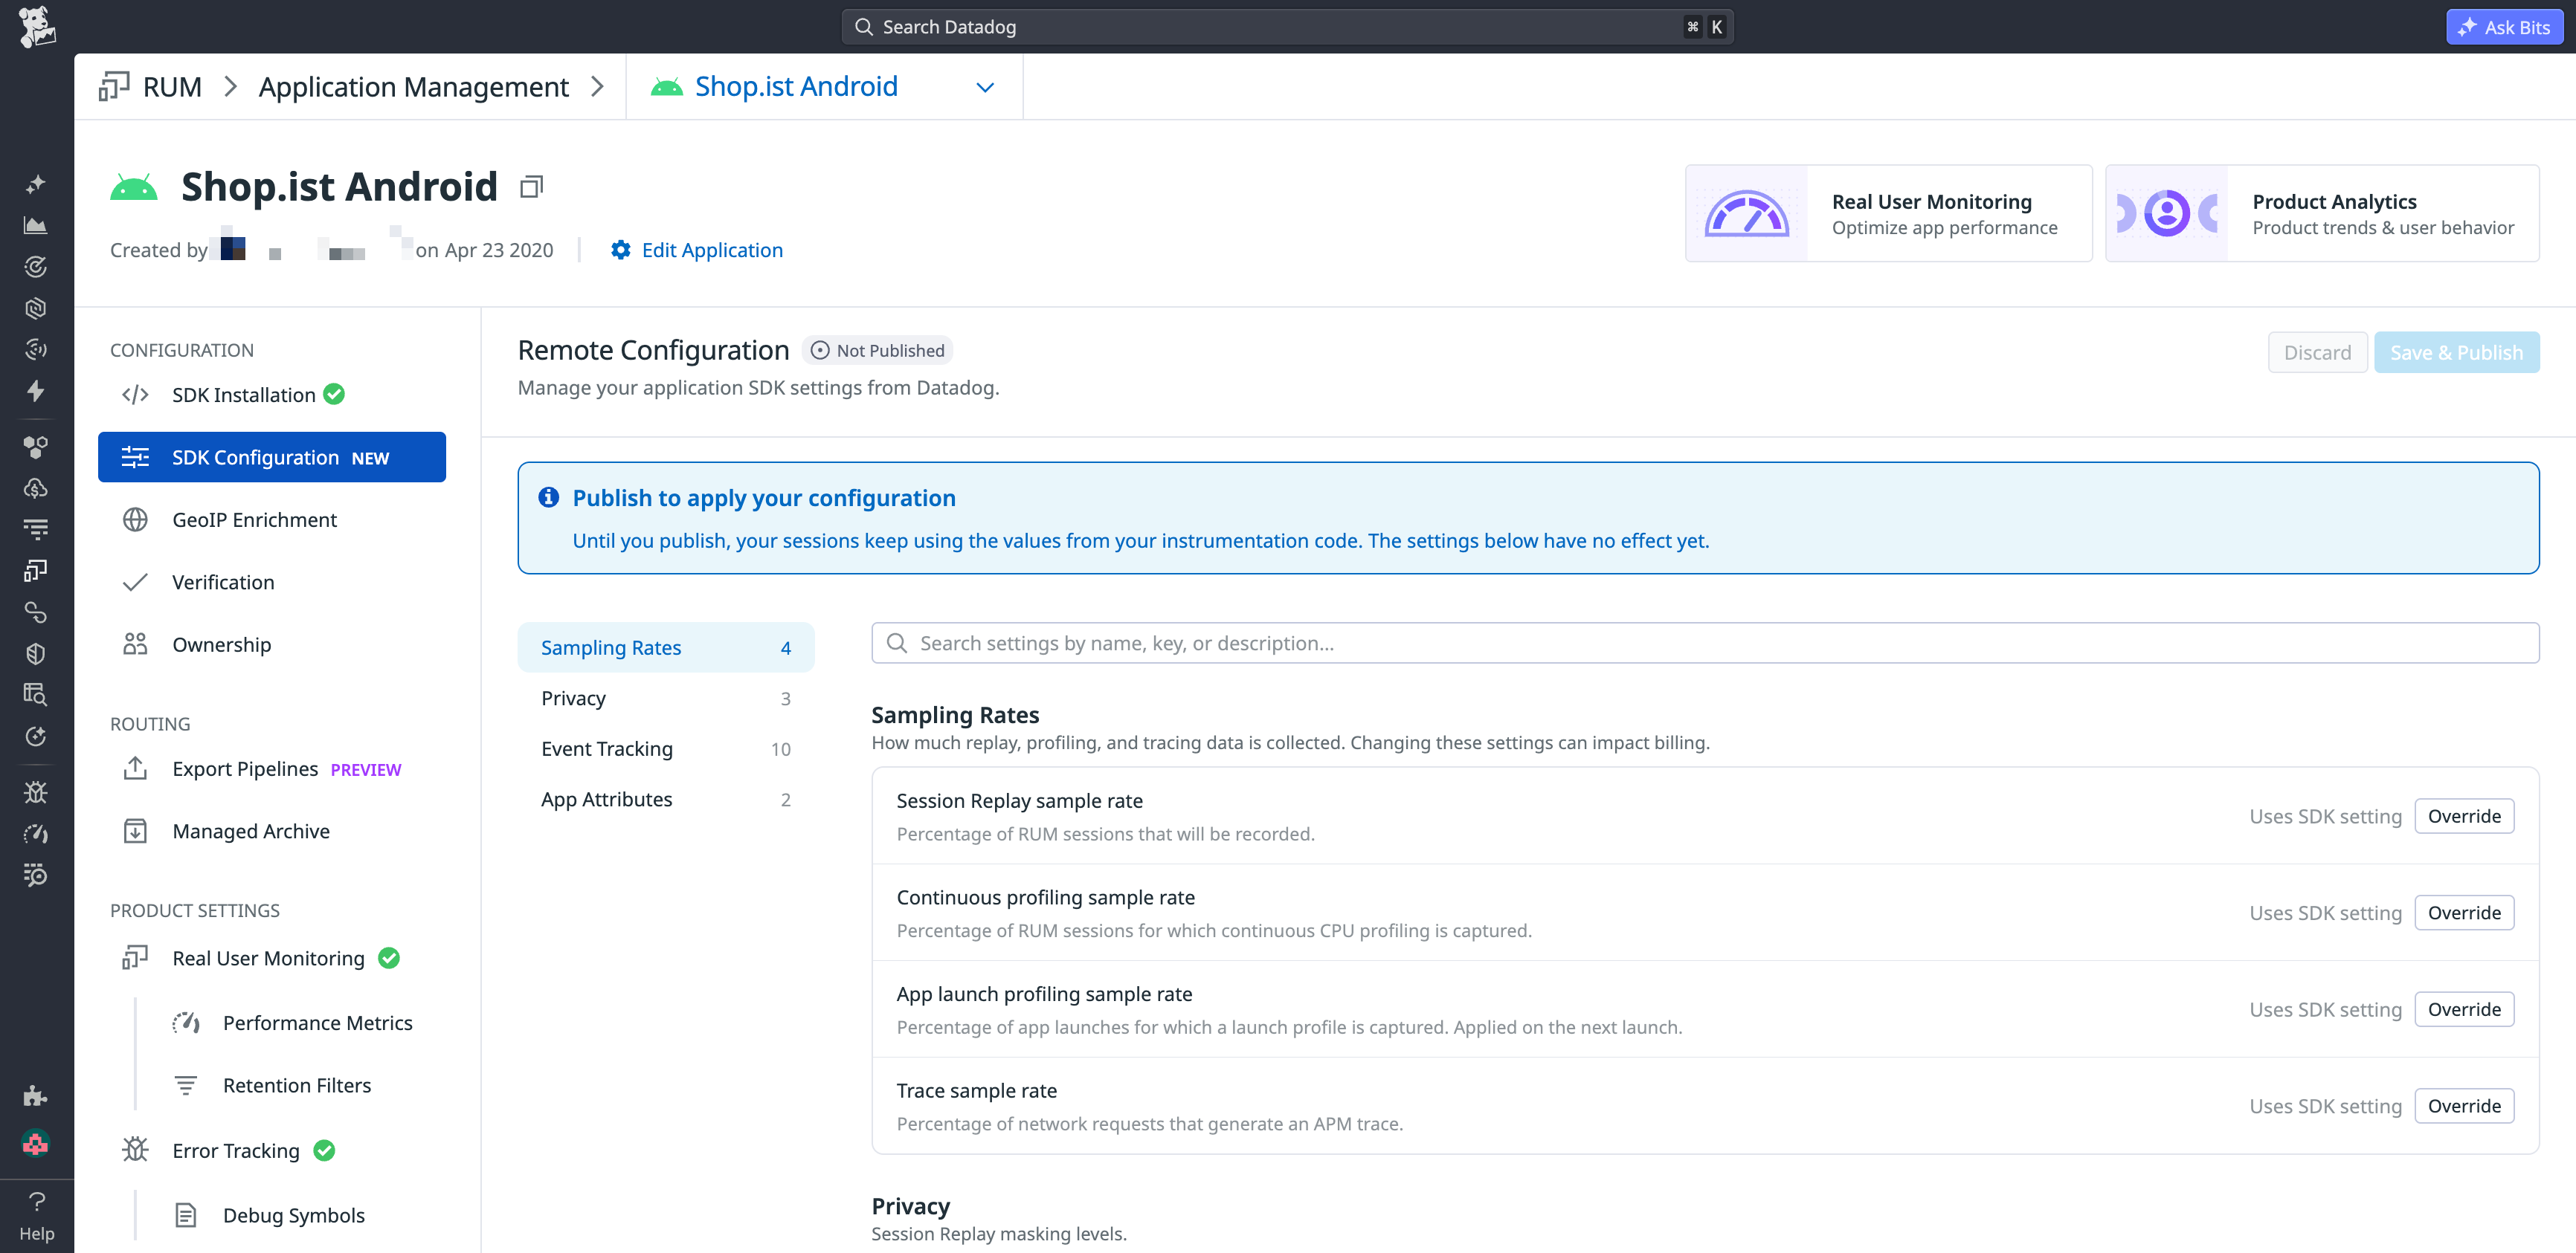Open the sparkle icon in left sidebar

36,184
